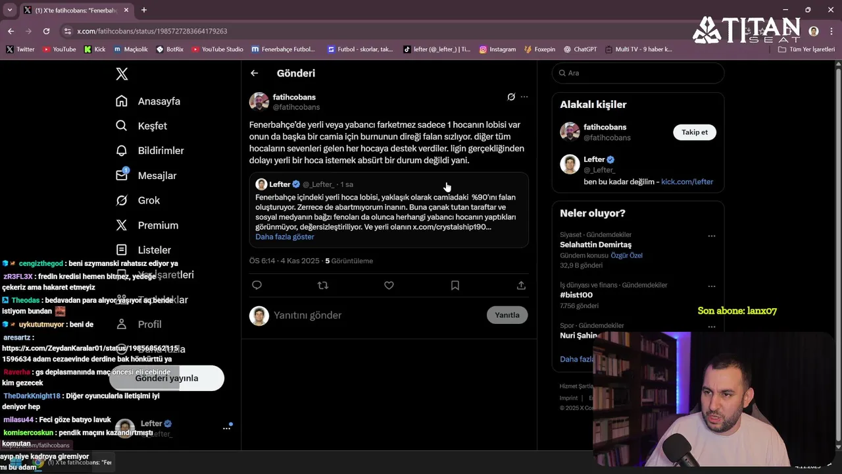Open the Twitter bookmark
Viewport: 842px width, 474px height.
(x=20, y=49)
